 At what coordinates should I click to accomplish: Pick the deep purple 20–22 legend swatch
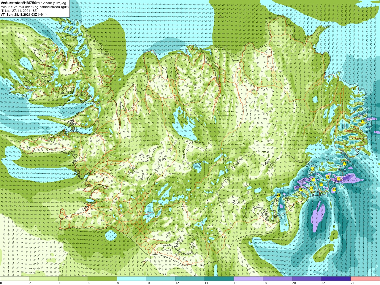307,279
